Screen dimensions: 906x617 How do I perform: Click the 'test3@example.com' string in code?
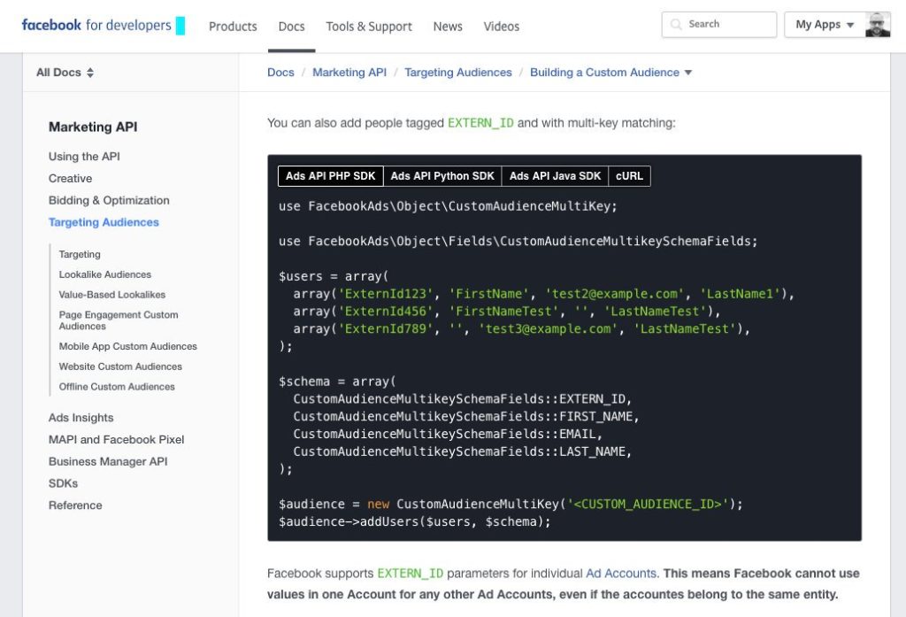[548, 329]
